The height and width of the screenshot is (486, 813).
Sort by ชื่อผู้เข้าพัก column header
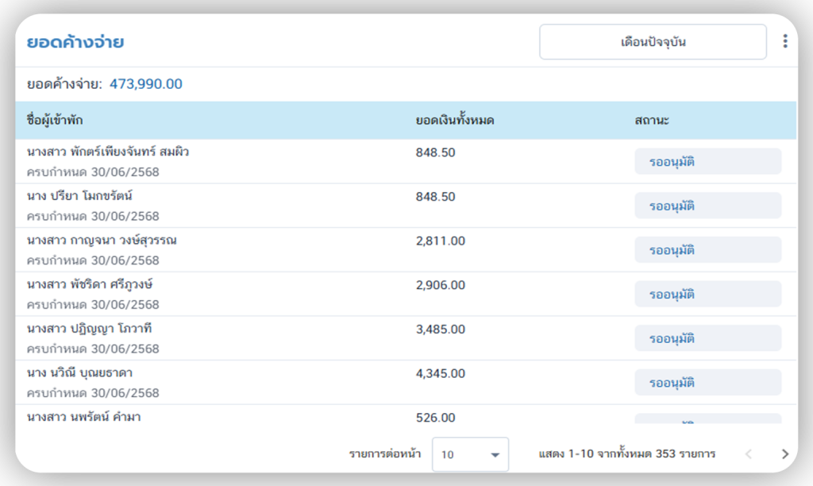pyautogui.click(x=55, y=121)
